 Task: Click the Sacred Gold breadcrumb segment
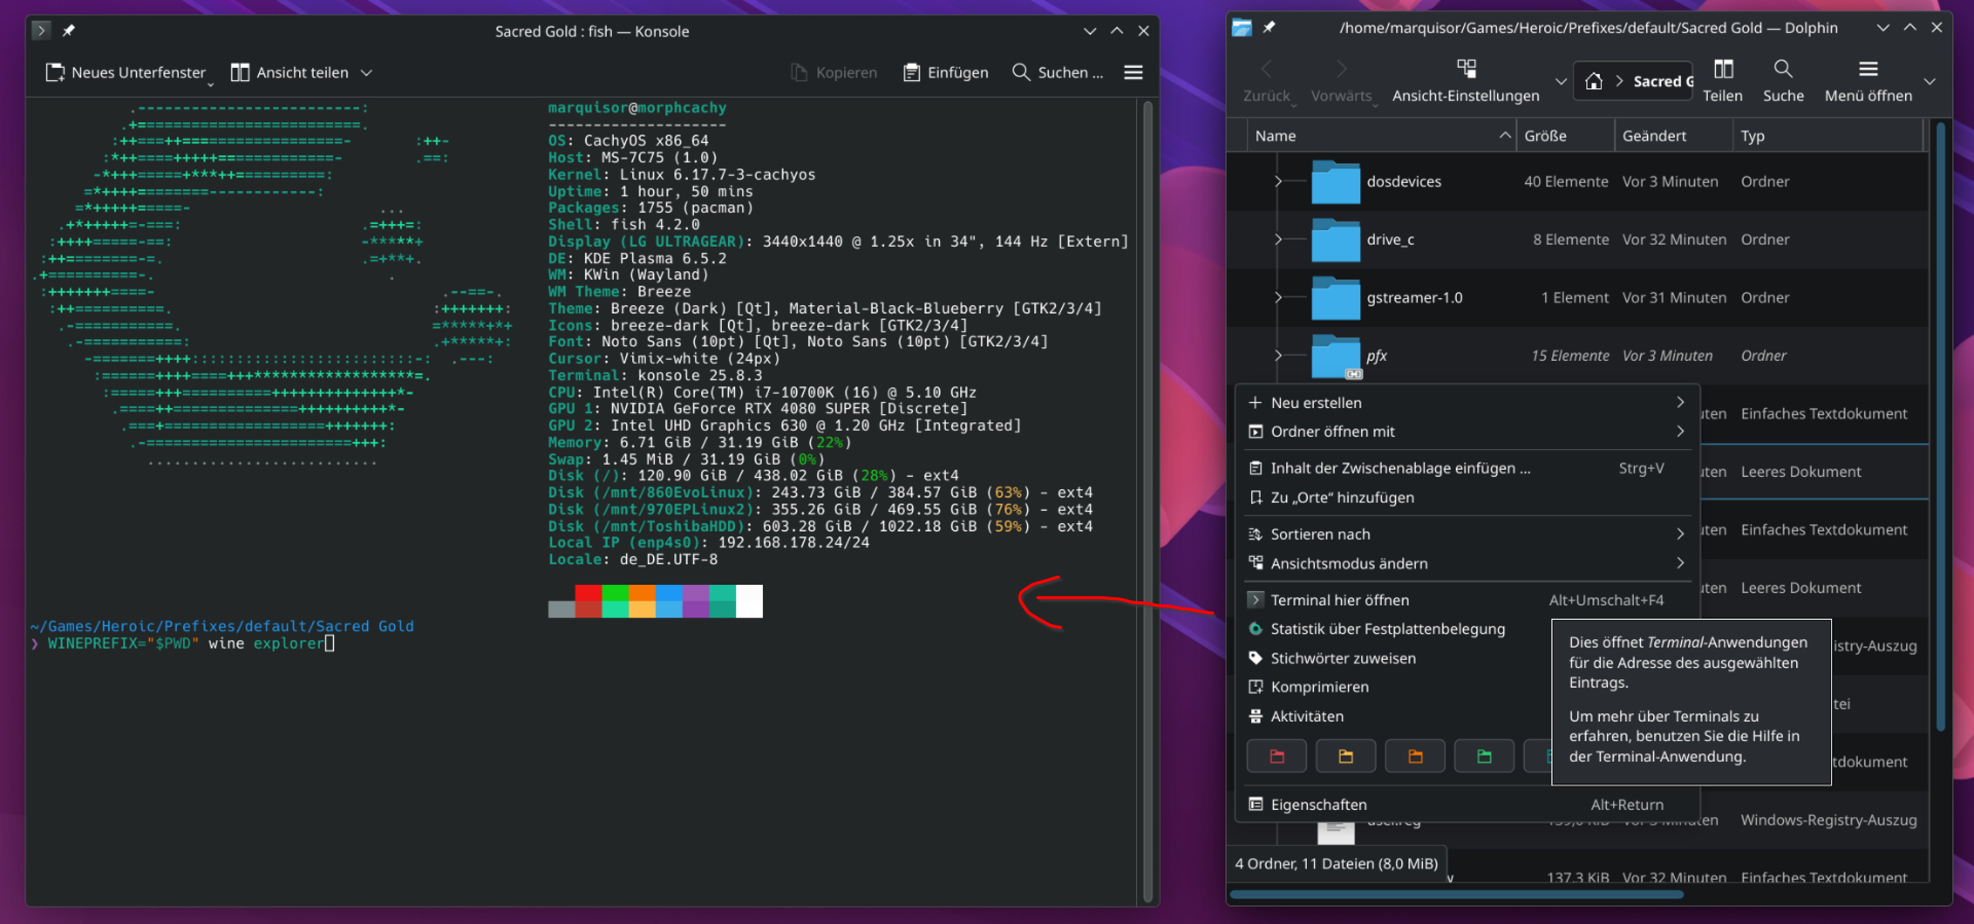1662,81
